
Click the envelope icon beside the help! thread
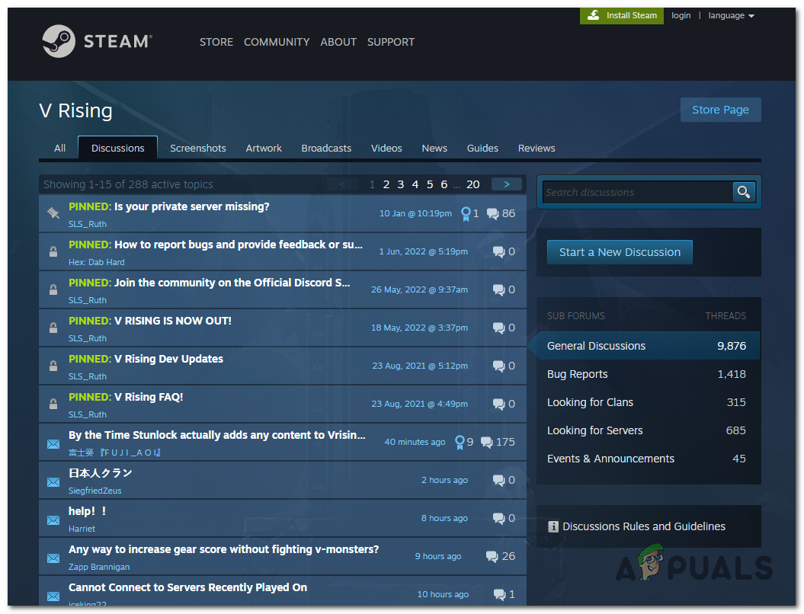click(x=53, y=520)
